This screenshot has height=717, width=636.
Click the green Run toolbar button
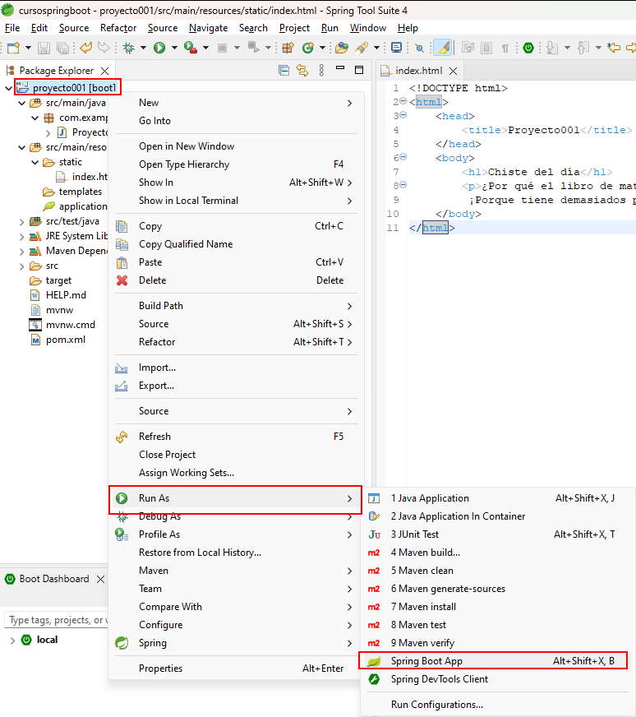159,48
